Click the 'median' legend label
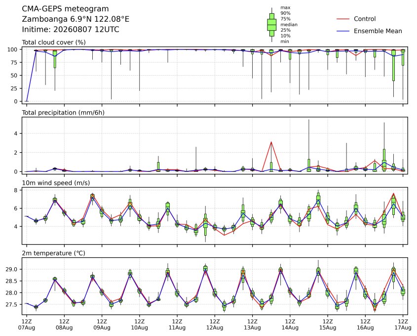 [x=289, y=25]
